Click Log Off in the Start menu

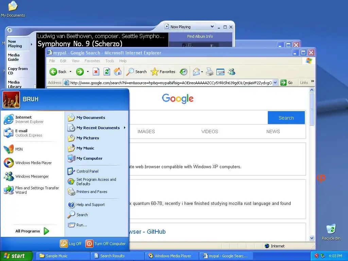71,243
